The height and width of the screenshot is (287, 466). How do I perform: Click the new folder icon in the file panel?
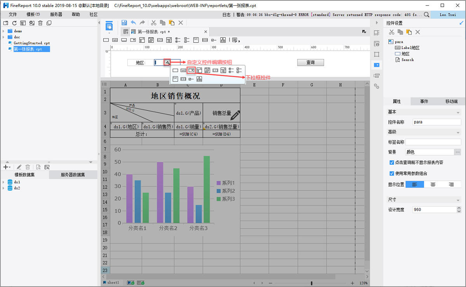coord(6,23)
